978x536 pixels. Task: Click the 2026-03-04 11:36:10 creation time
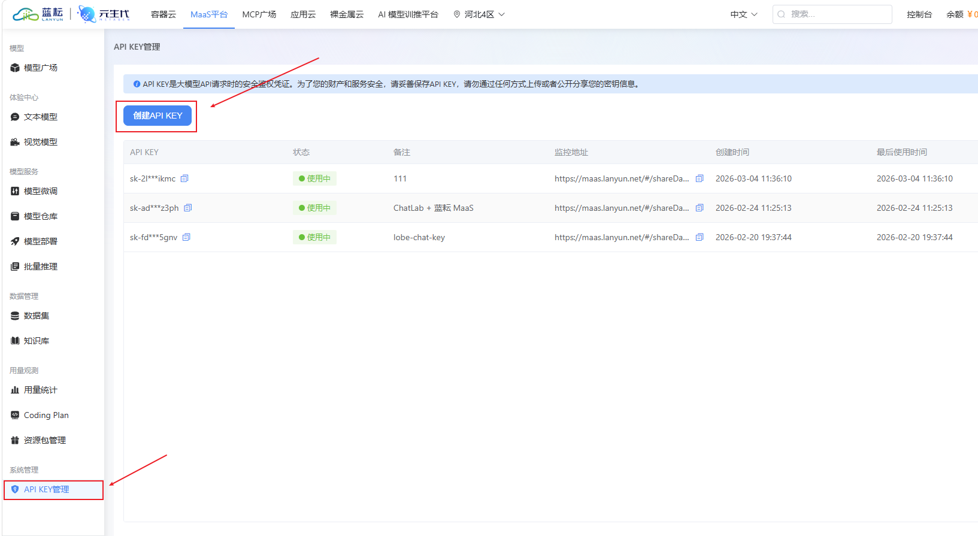[x=753, y=178]
